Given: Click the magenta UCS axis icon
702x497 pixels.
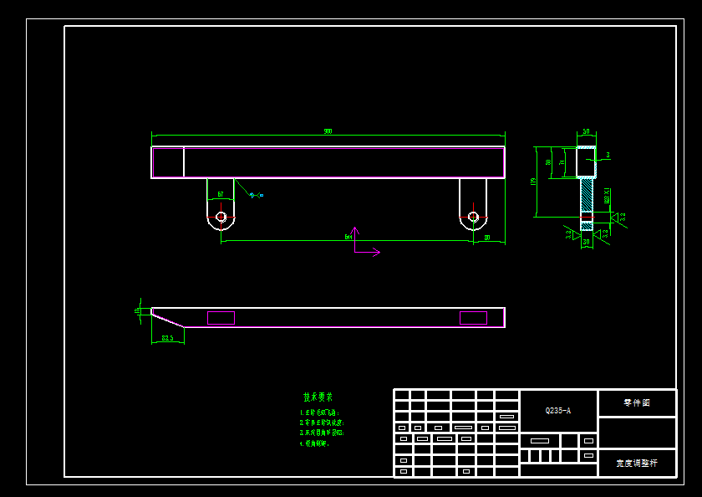Looking at the screenshot, I should click(367, 243).
